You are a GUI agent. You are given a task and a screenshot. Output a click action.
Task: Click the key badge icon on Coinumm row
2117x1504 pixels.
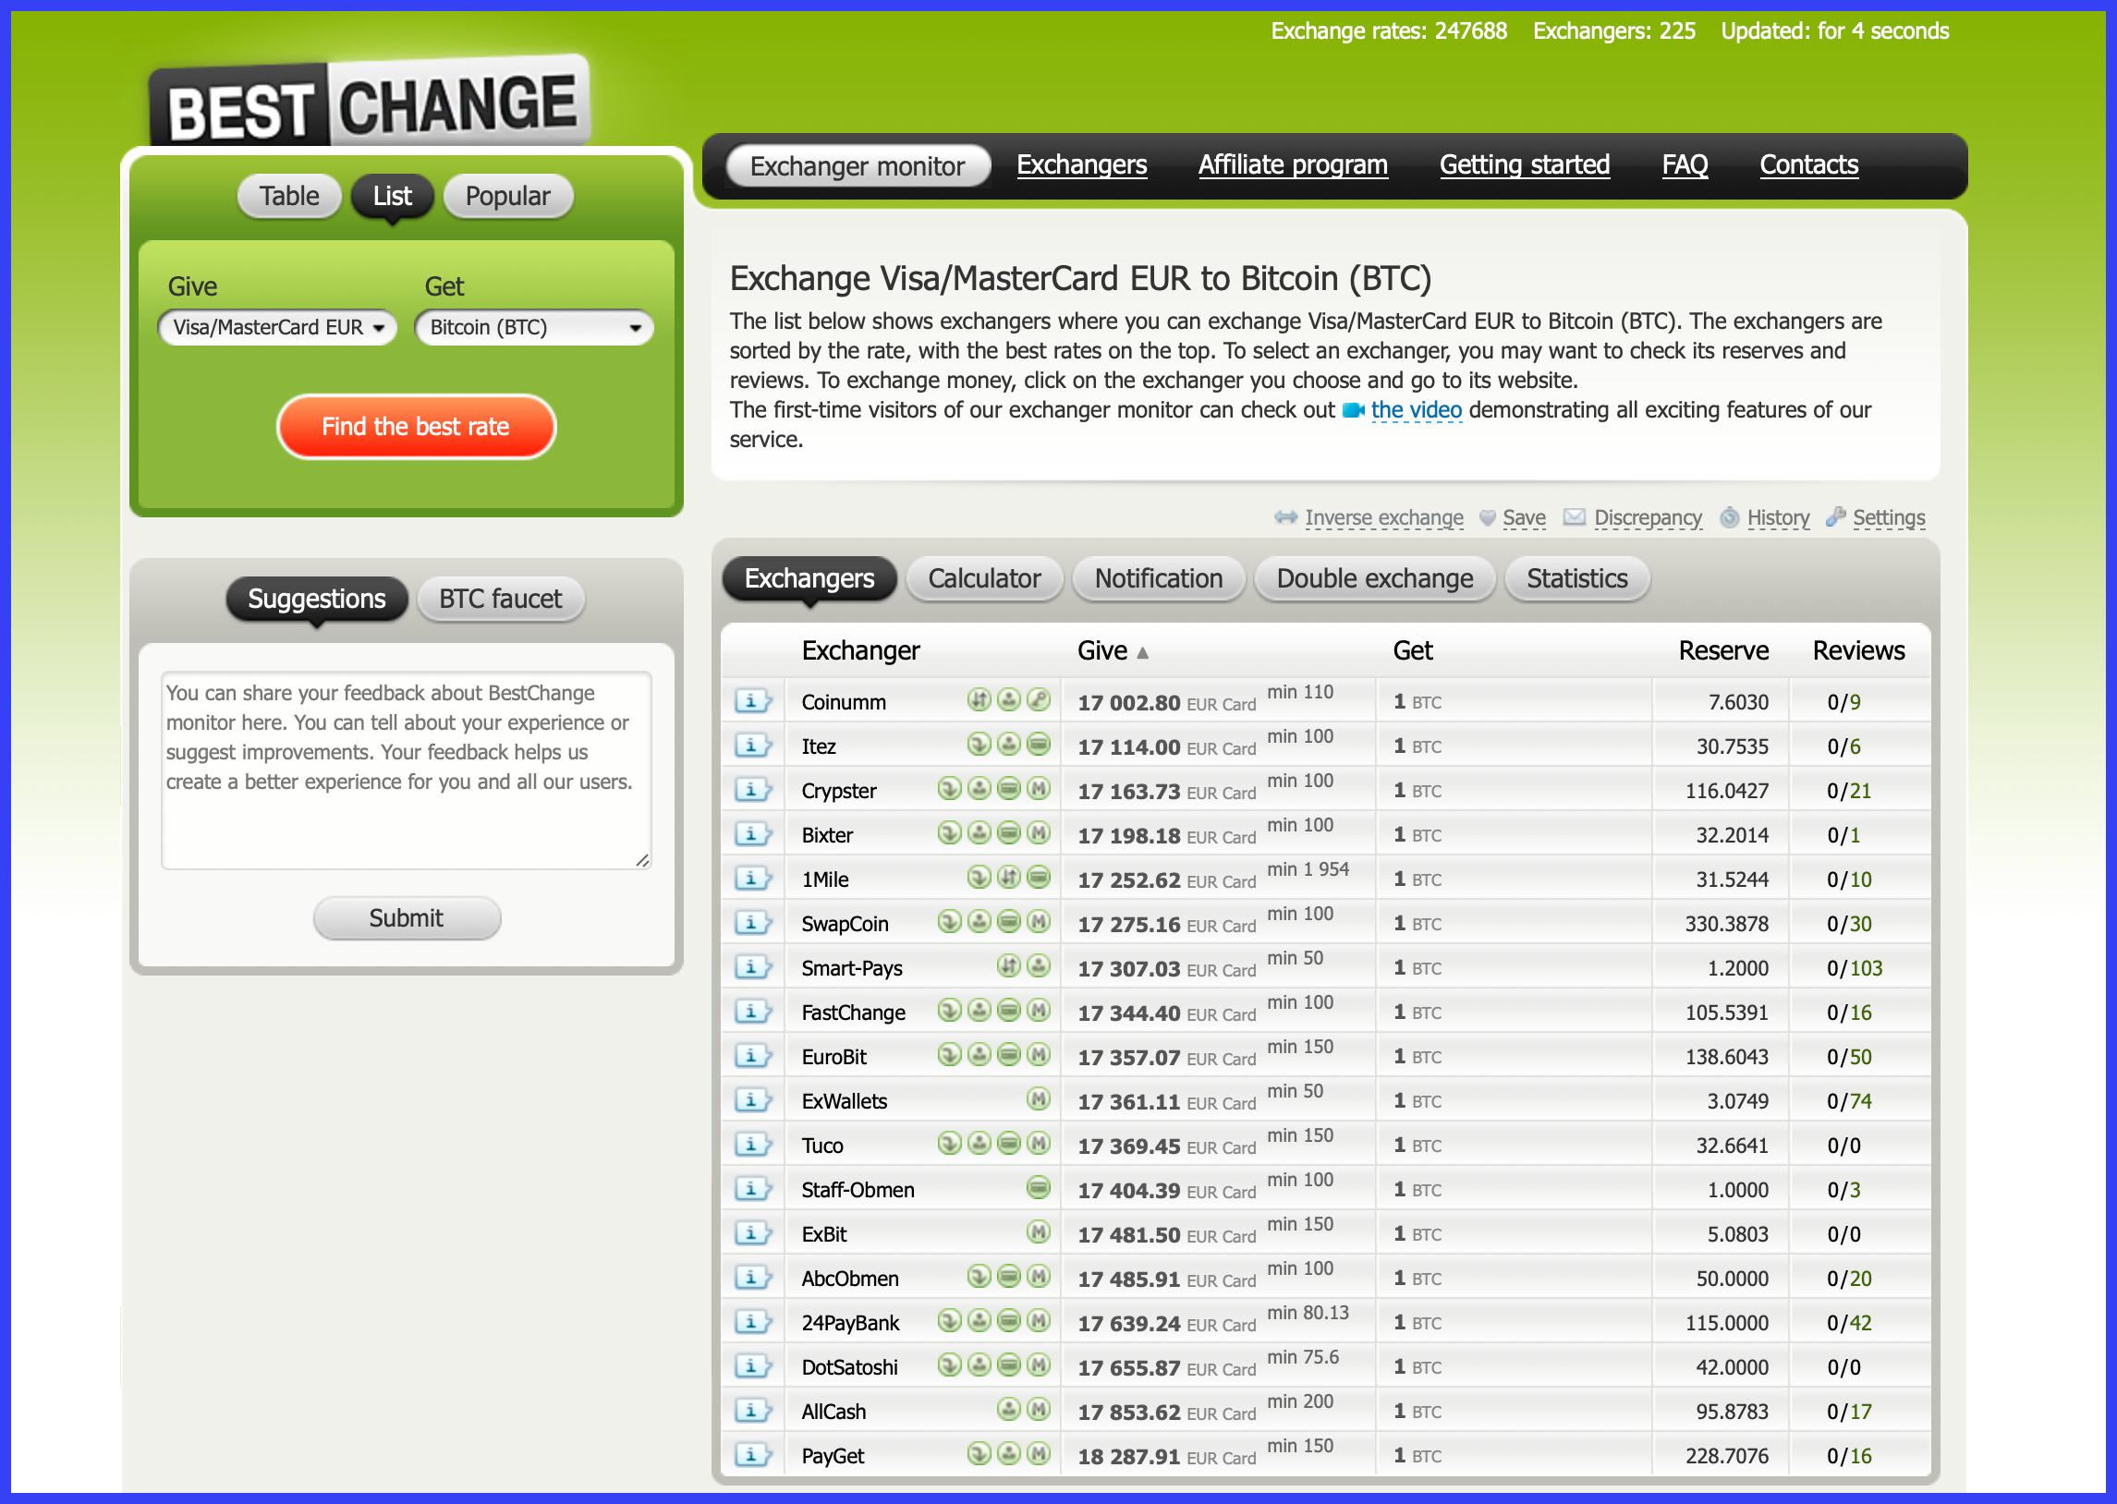1039,700
